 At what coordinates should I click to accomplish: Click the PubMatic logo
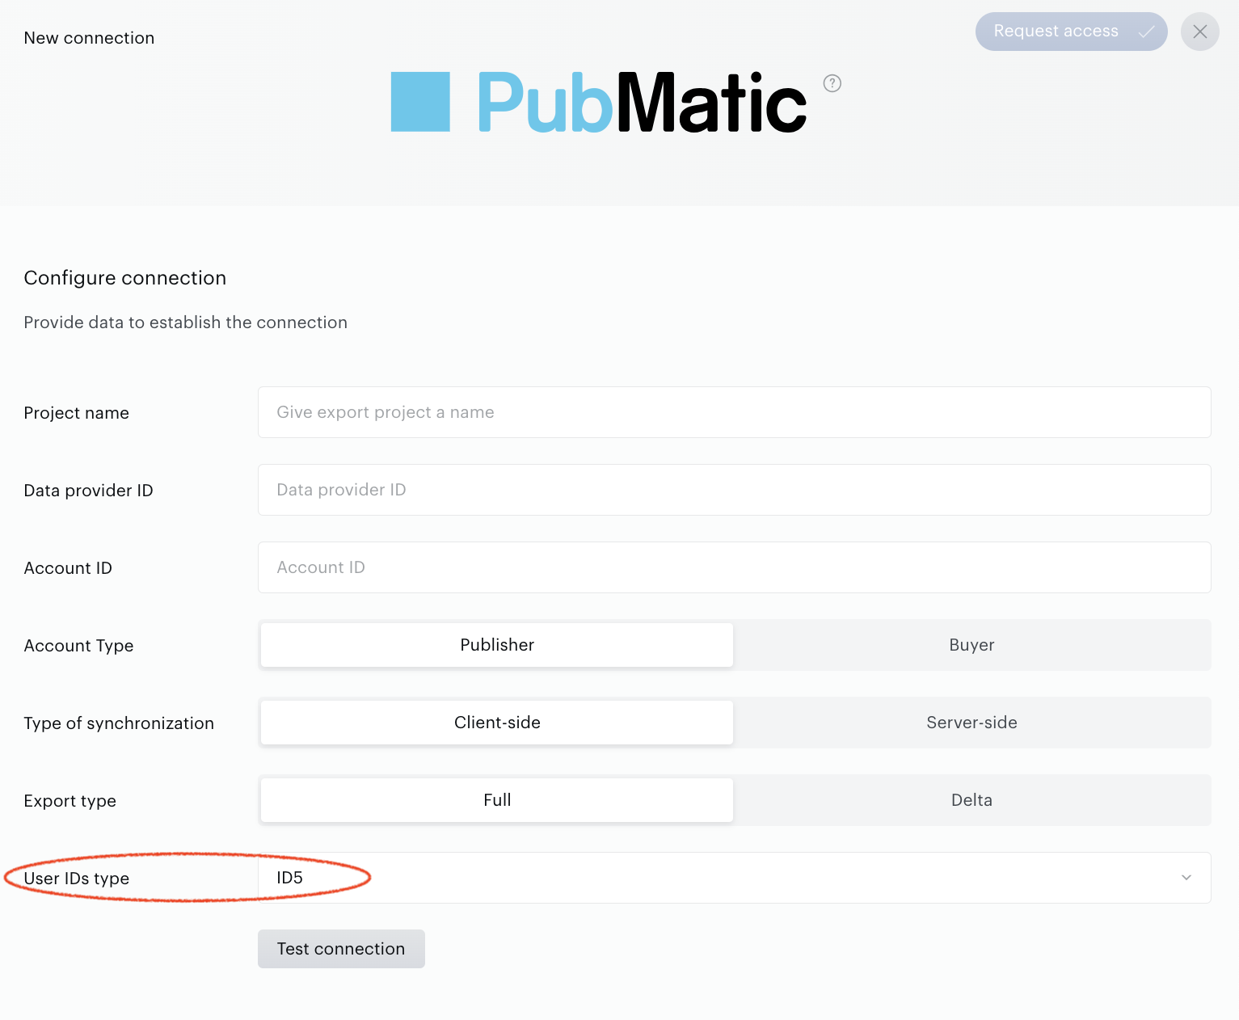click(599, 102)
